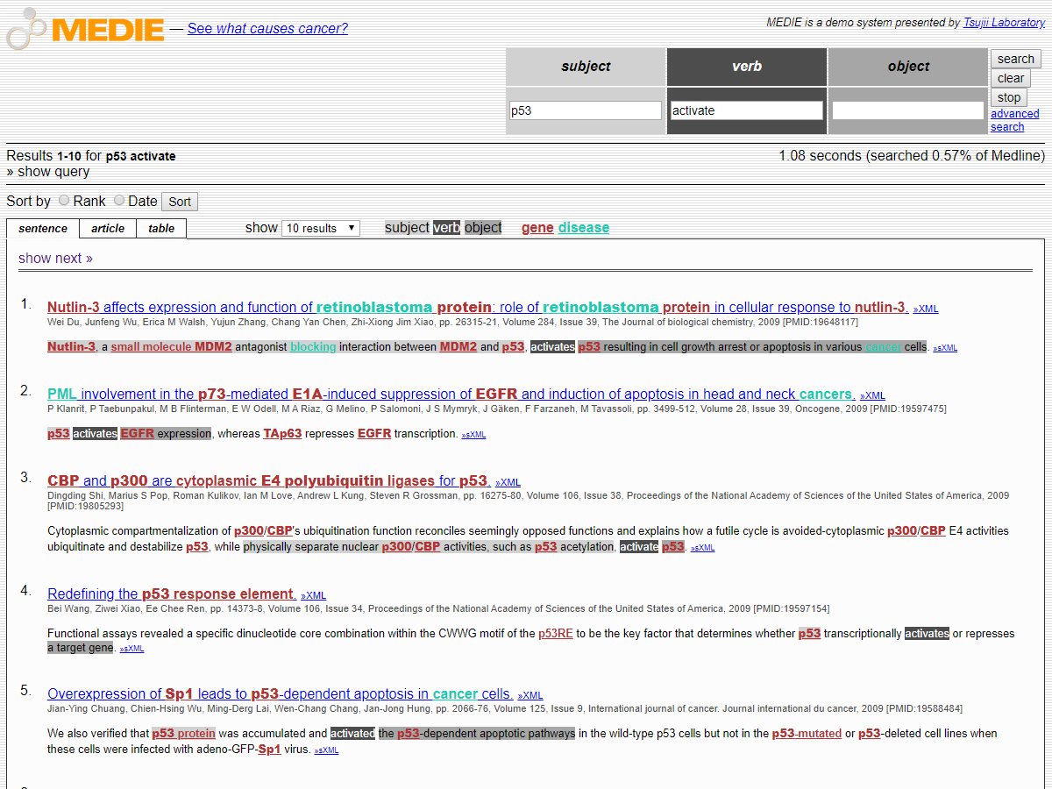Select the Rank sort radio button

coord(64,201)
